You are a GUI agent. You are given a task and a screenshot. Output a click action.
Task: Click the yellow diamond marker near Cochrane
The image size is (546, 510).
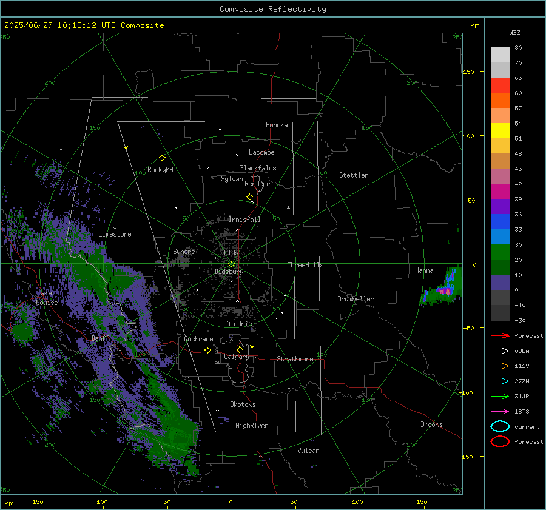207,351
